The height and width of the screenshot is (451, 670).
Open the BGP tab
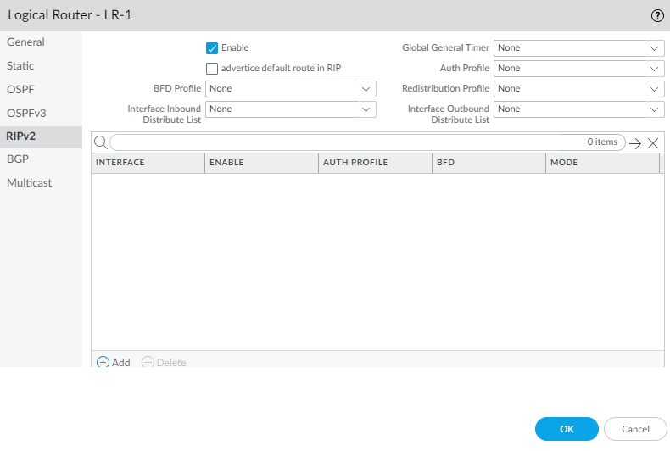click(19, 159)
